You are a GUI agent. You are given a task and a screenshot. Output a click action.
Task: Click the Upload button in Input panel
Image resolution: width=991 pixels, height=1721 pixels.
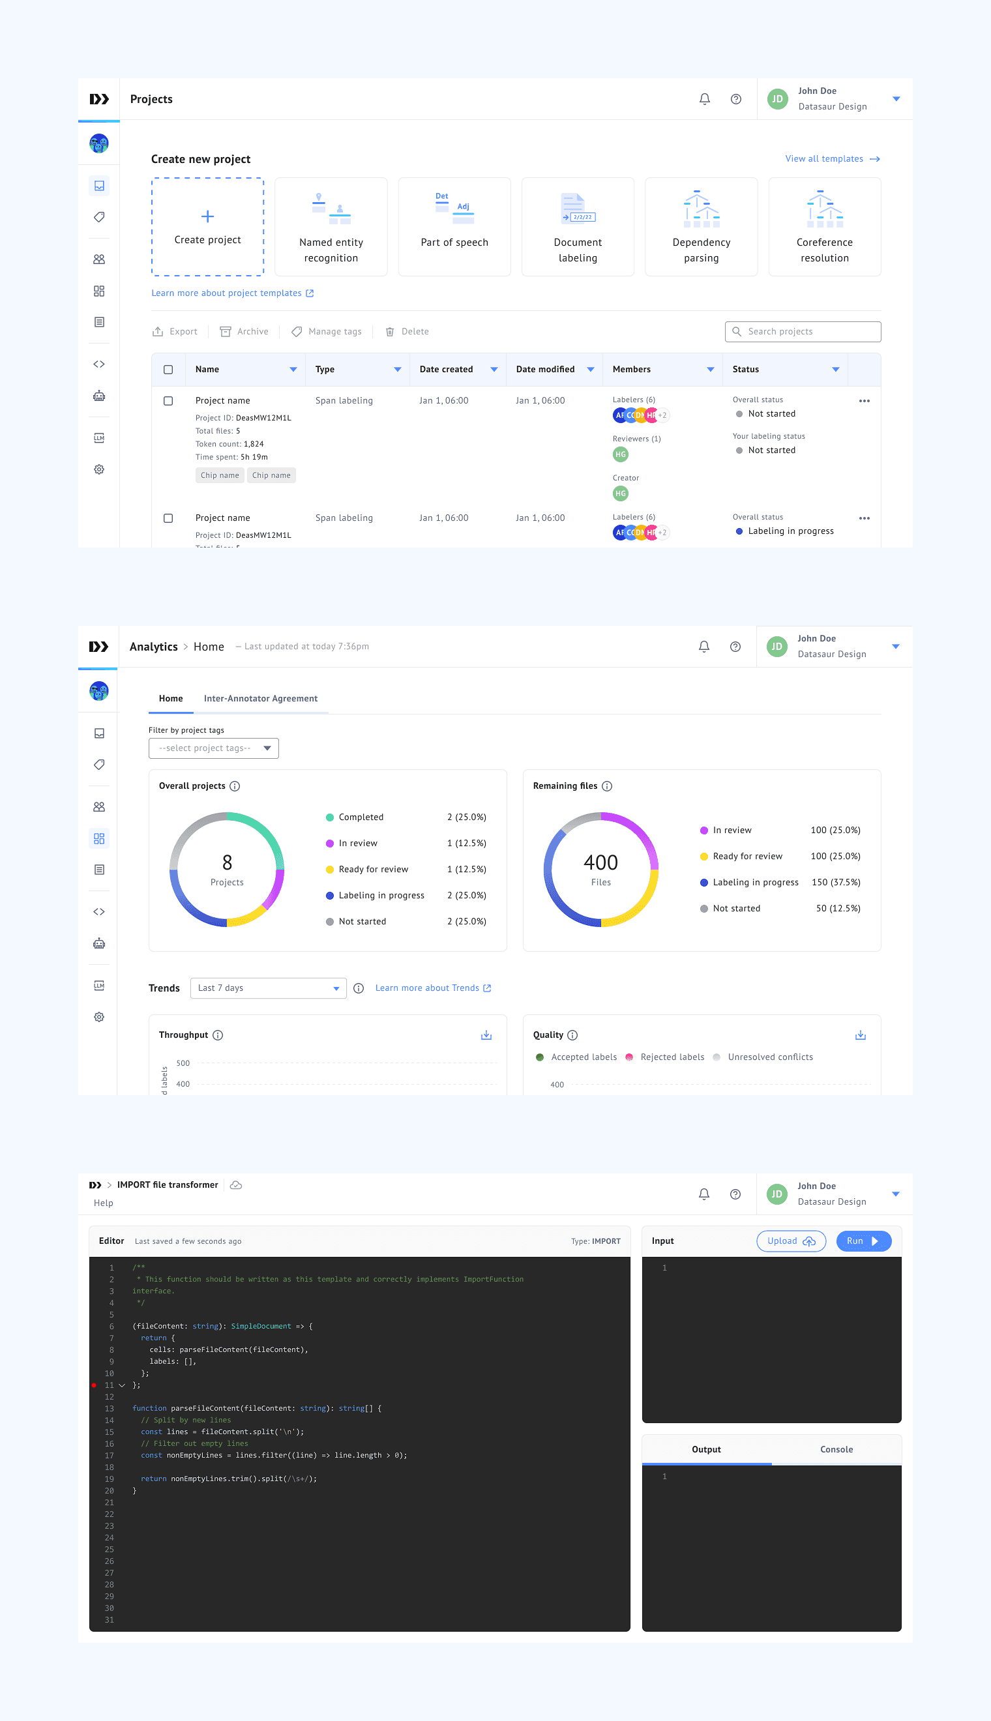(791, 1241)
